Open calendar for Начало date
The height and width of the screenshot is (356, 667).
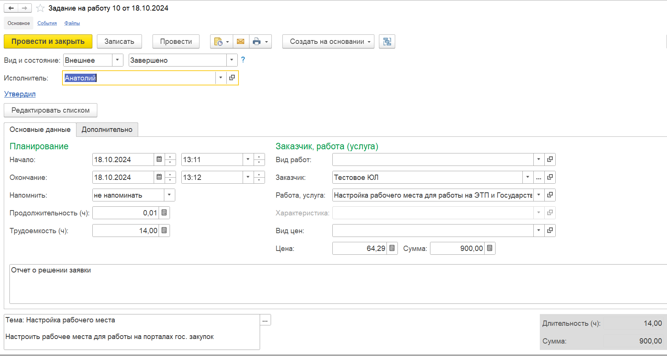[159, 159]
